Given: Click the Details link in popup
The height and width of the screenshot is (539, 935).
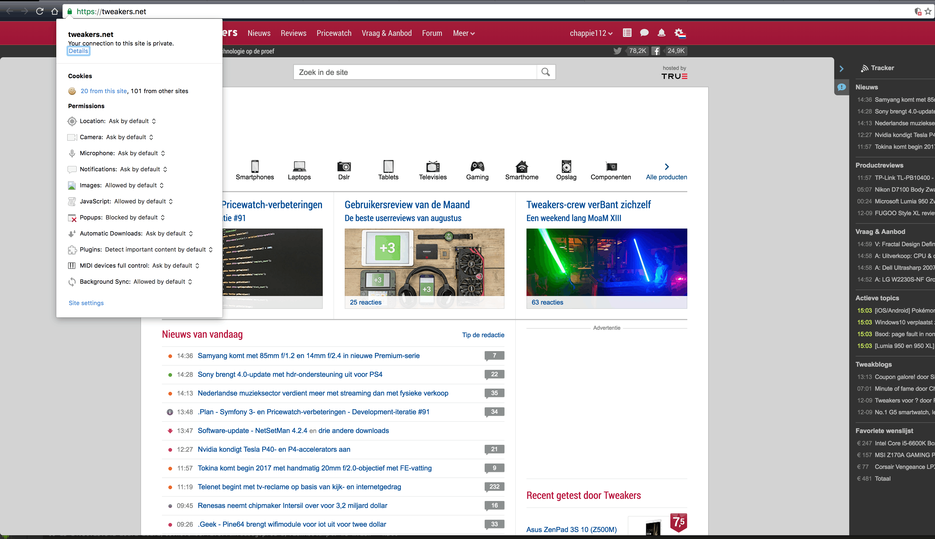Looking at the screenshot, I should click(x=78, y=51).
